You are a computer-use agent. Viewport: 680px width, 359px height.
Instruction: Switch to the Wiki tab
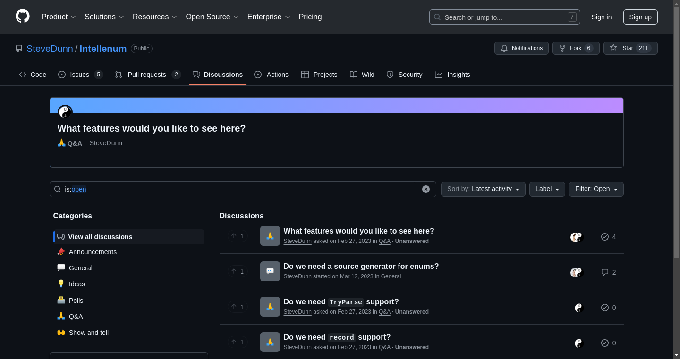[x=362, y=75]
